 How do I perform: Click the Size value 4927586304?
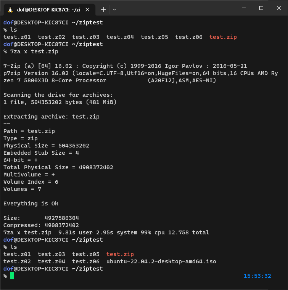[x=62, y=218]
